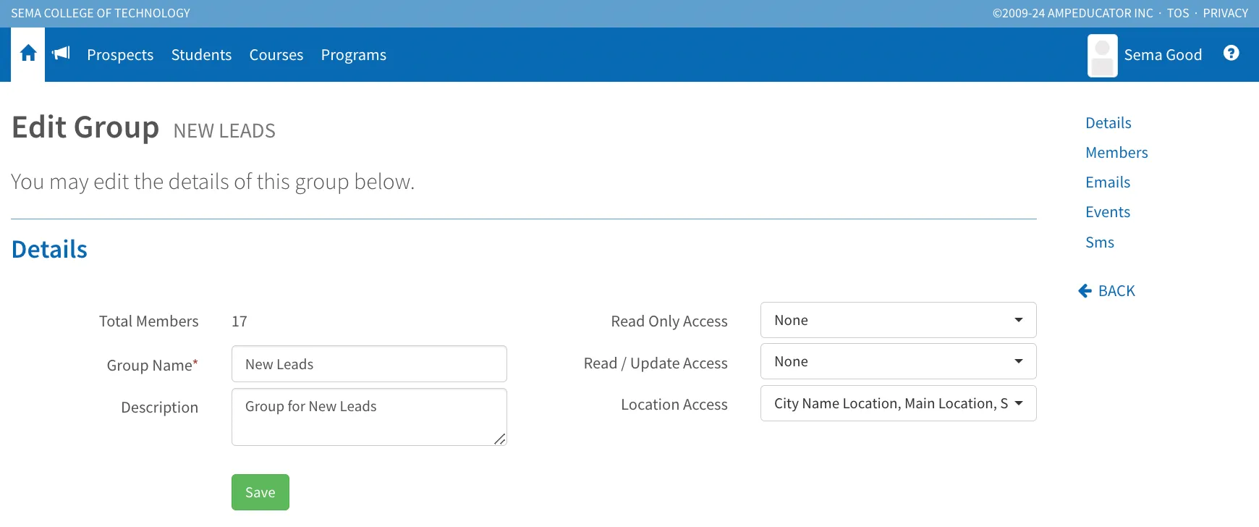This screenshot has height=527, width=1259.
Task: Expand the Location Access dropdown
Action: (898, 403)
